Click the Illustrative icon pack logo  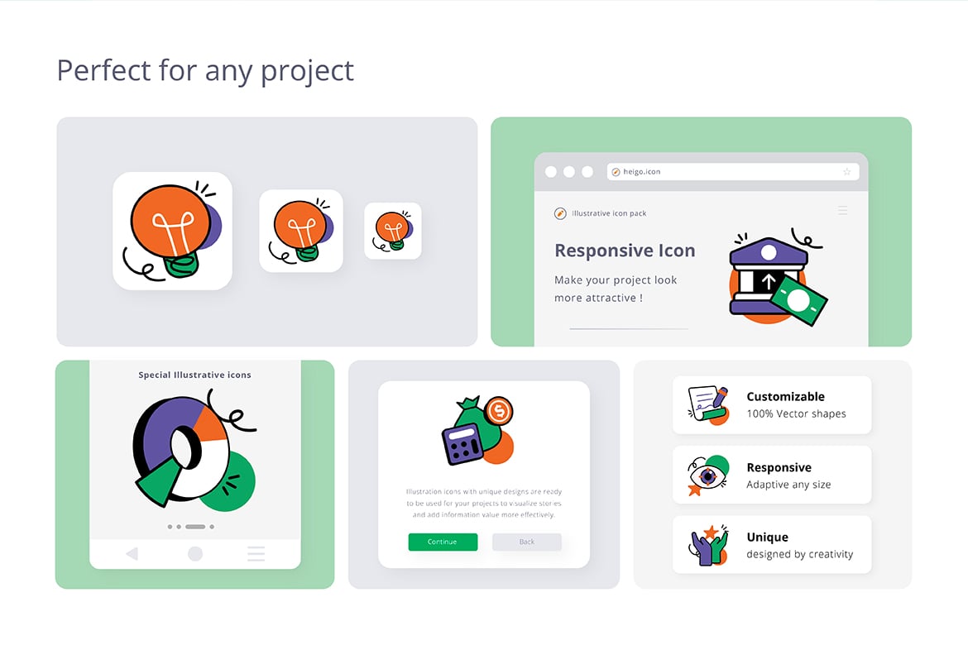click(x=560, y=213)
